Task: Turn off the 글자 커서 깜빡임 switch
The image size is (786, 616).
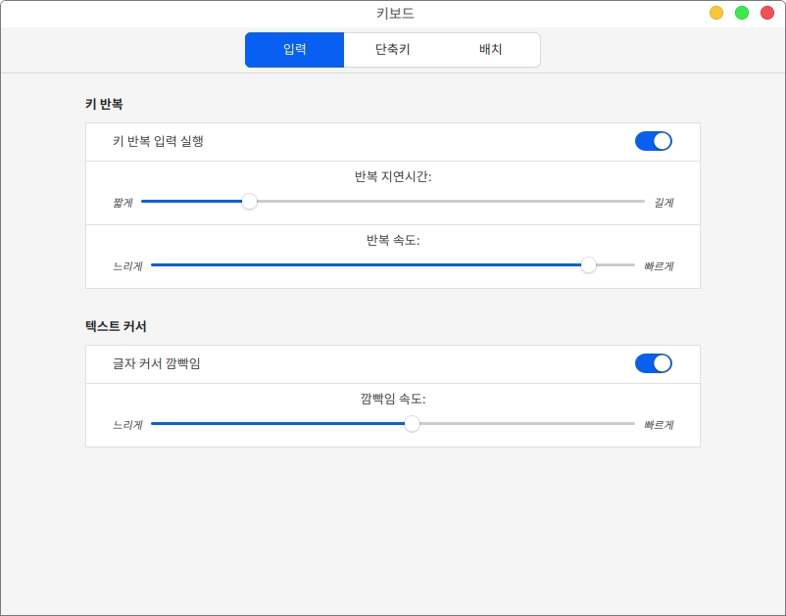Action: pos(653,363)
